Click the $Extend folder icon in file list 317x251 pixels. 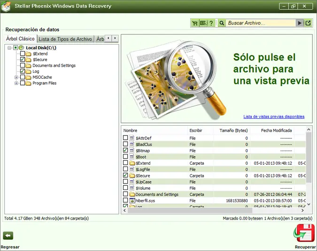(132, 163)
